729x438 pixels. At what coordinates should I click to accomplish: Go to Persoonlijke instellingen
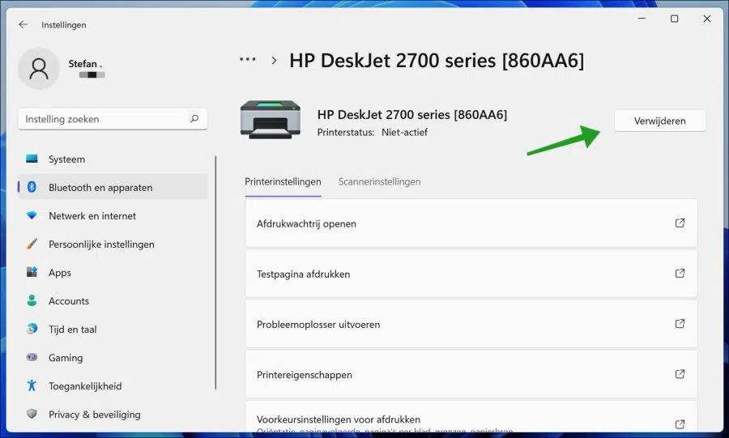coord(113,245)
